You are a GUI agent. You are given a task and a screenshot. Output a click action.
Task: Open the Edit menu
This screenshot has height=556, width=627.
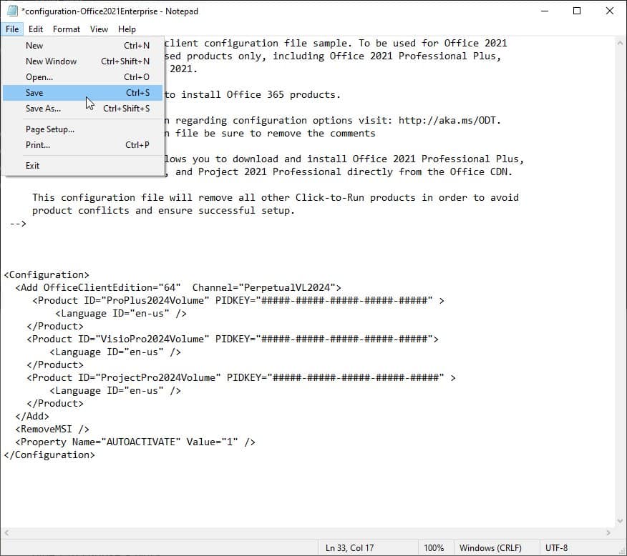36,29
